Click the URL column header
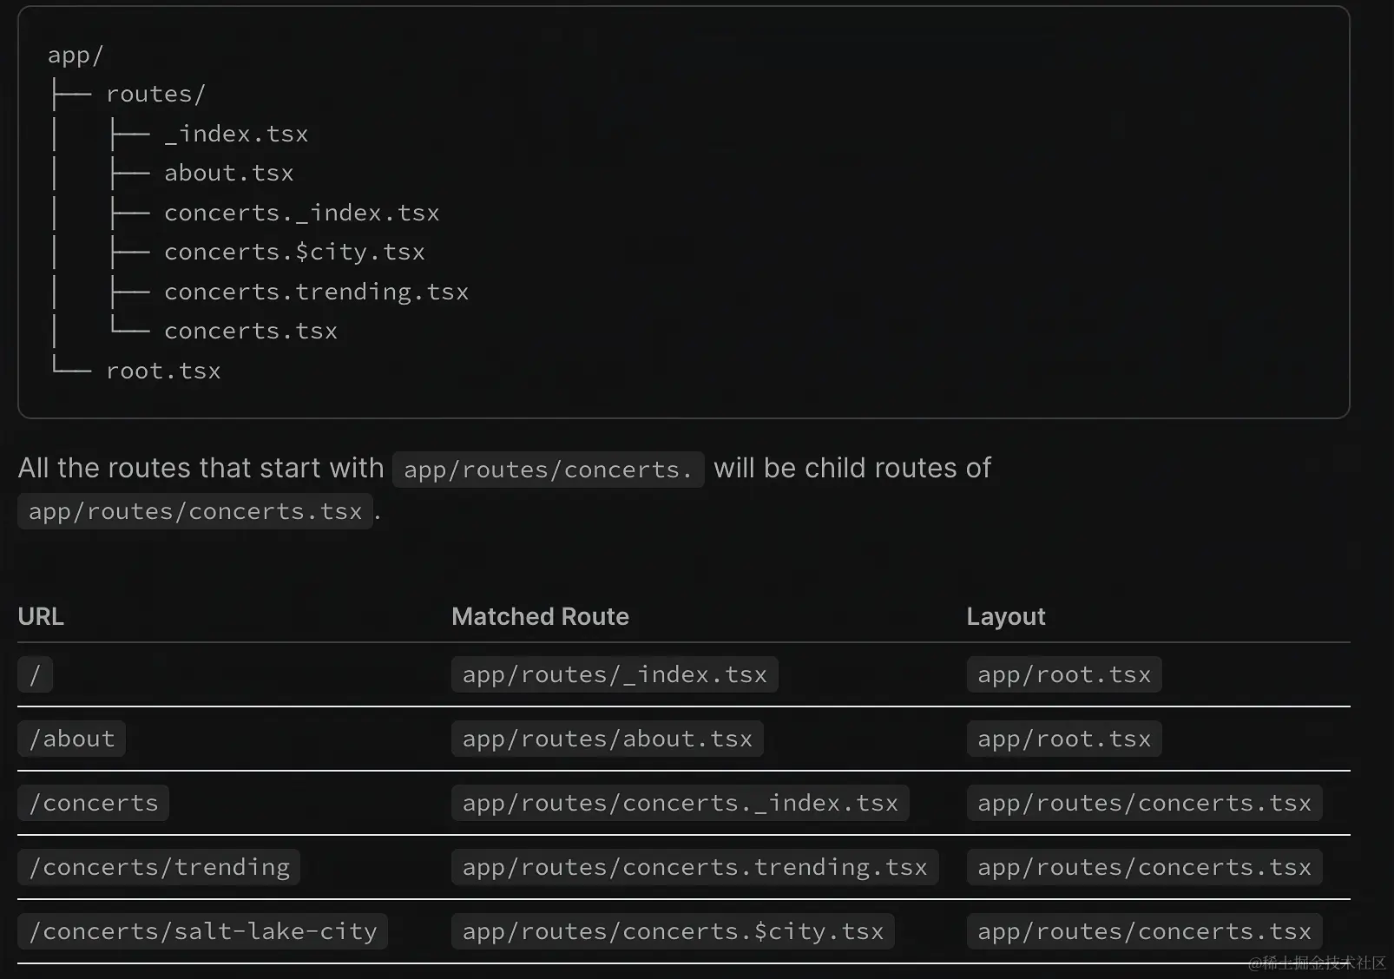This screenshot has height=979, width=1394. (41, 616)
